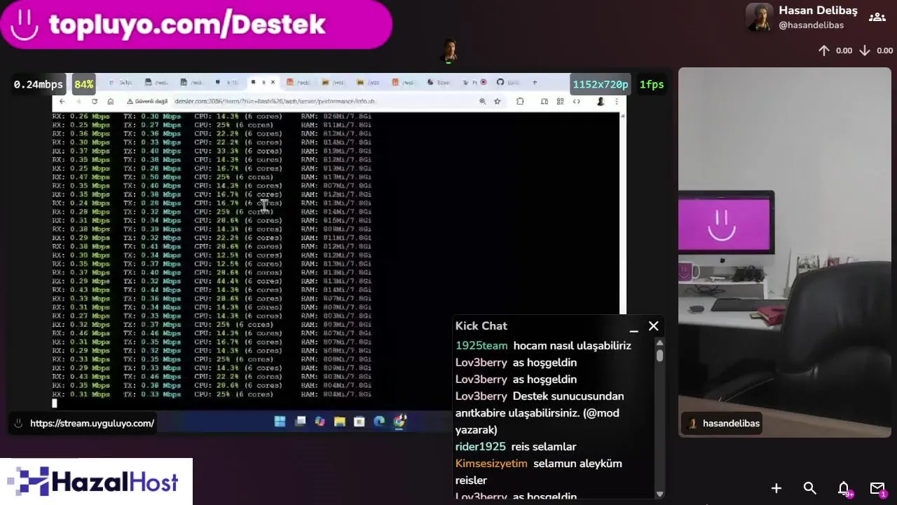
Task: Click the browser forward arrow
Action: tap(78, 102)
